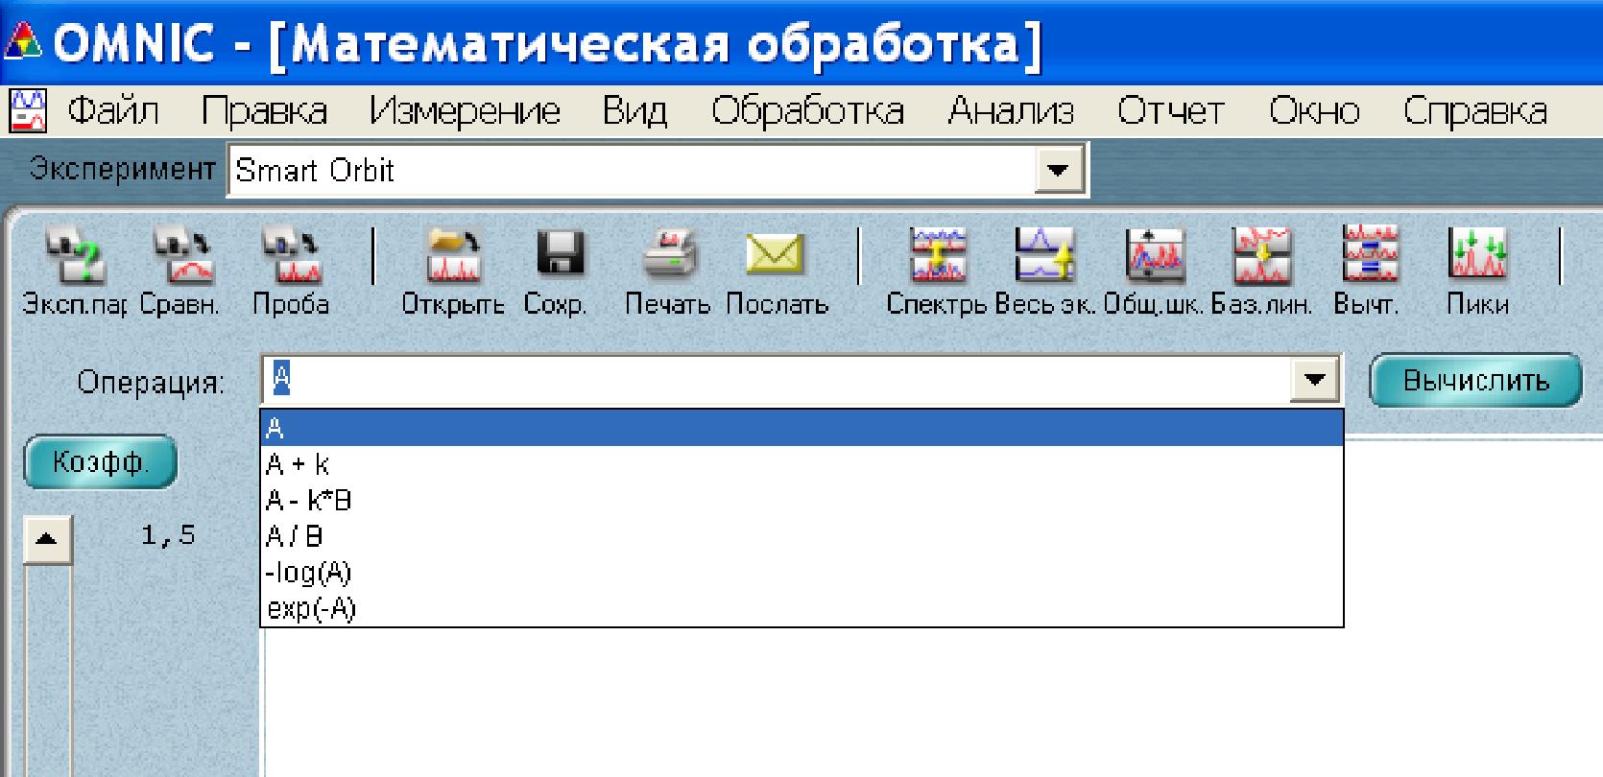Open the Измерение menu
Viewport: 1603px width, 777px height.
click(465, 111)
